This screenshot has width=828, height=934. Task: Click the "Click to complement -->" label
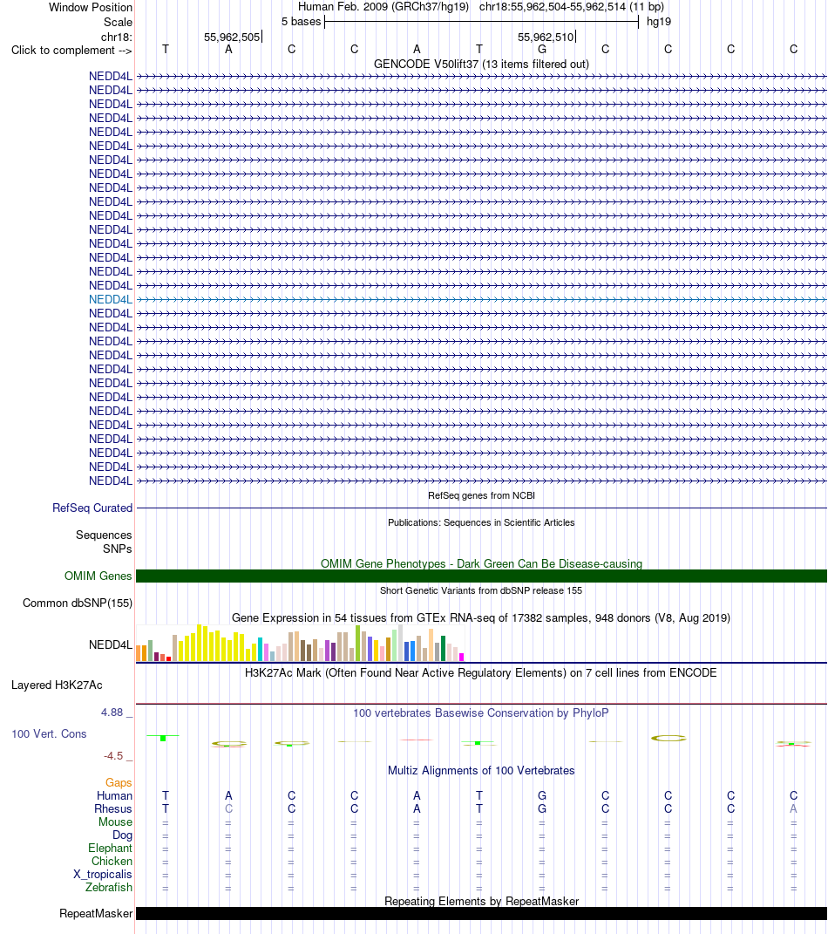point(71,50)
